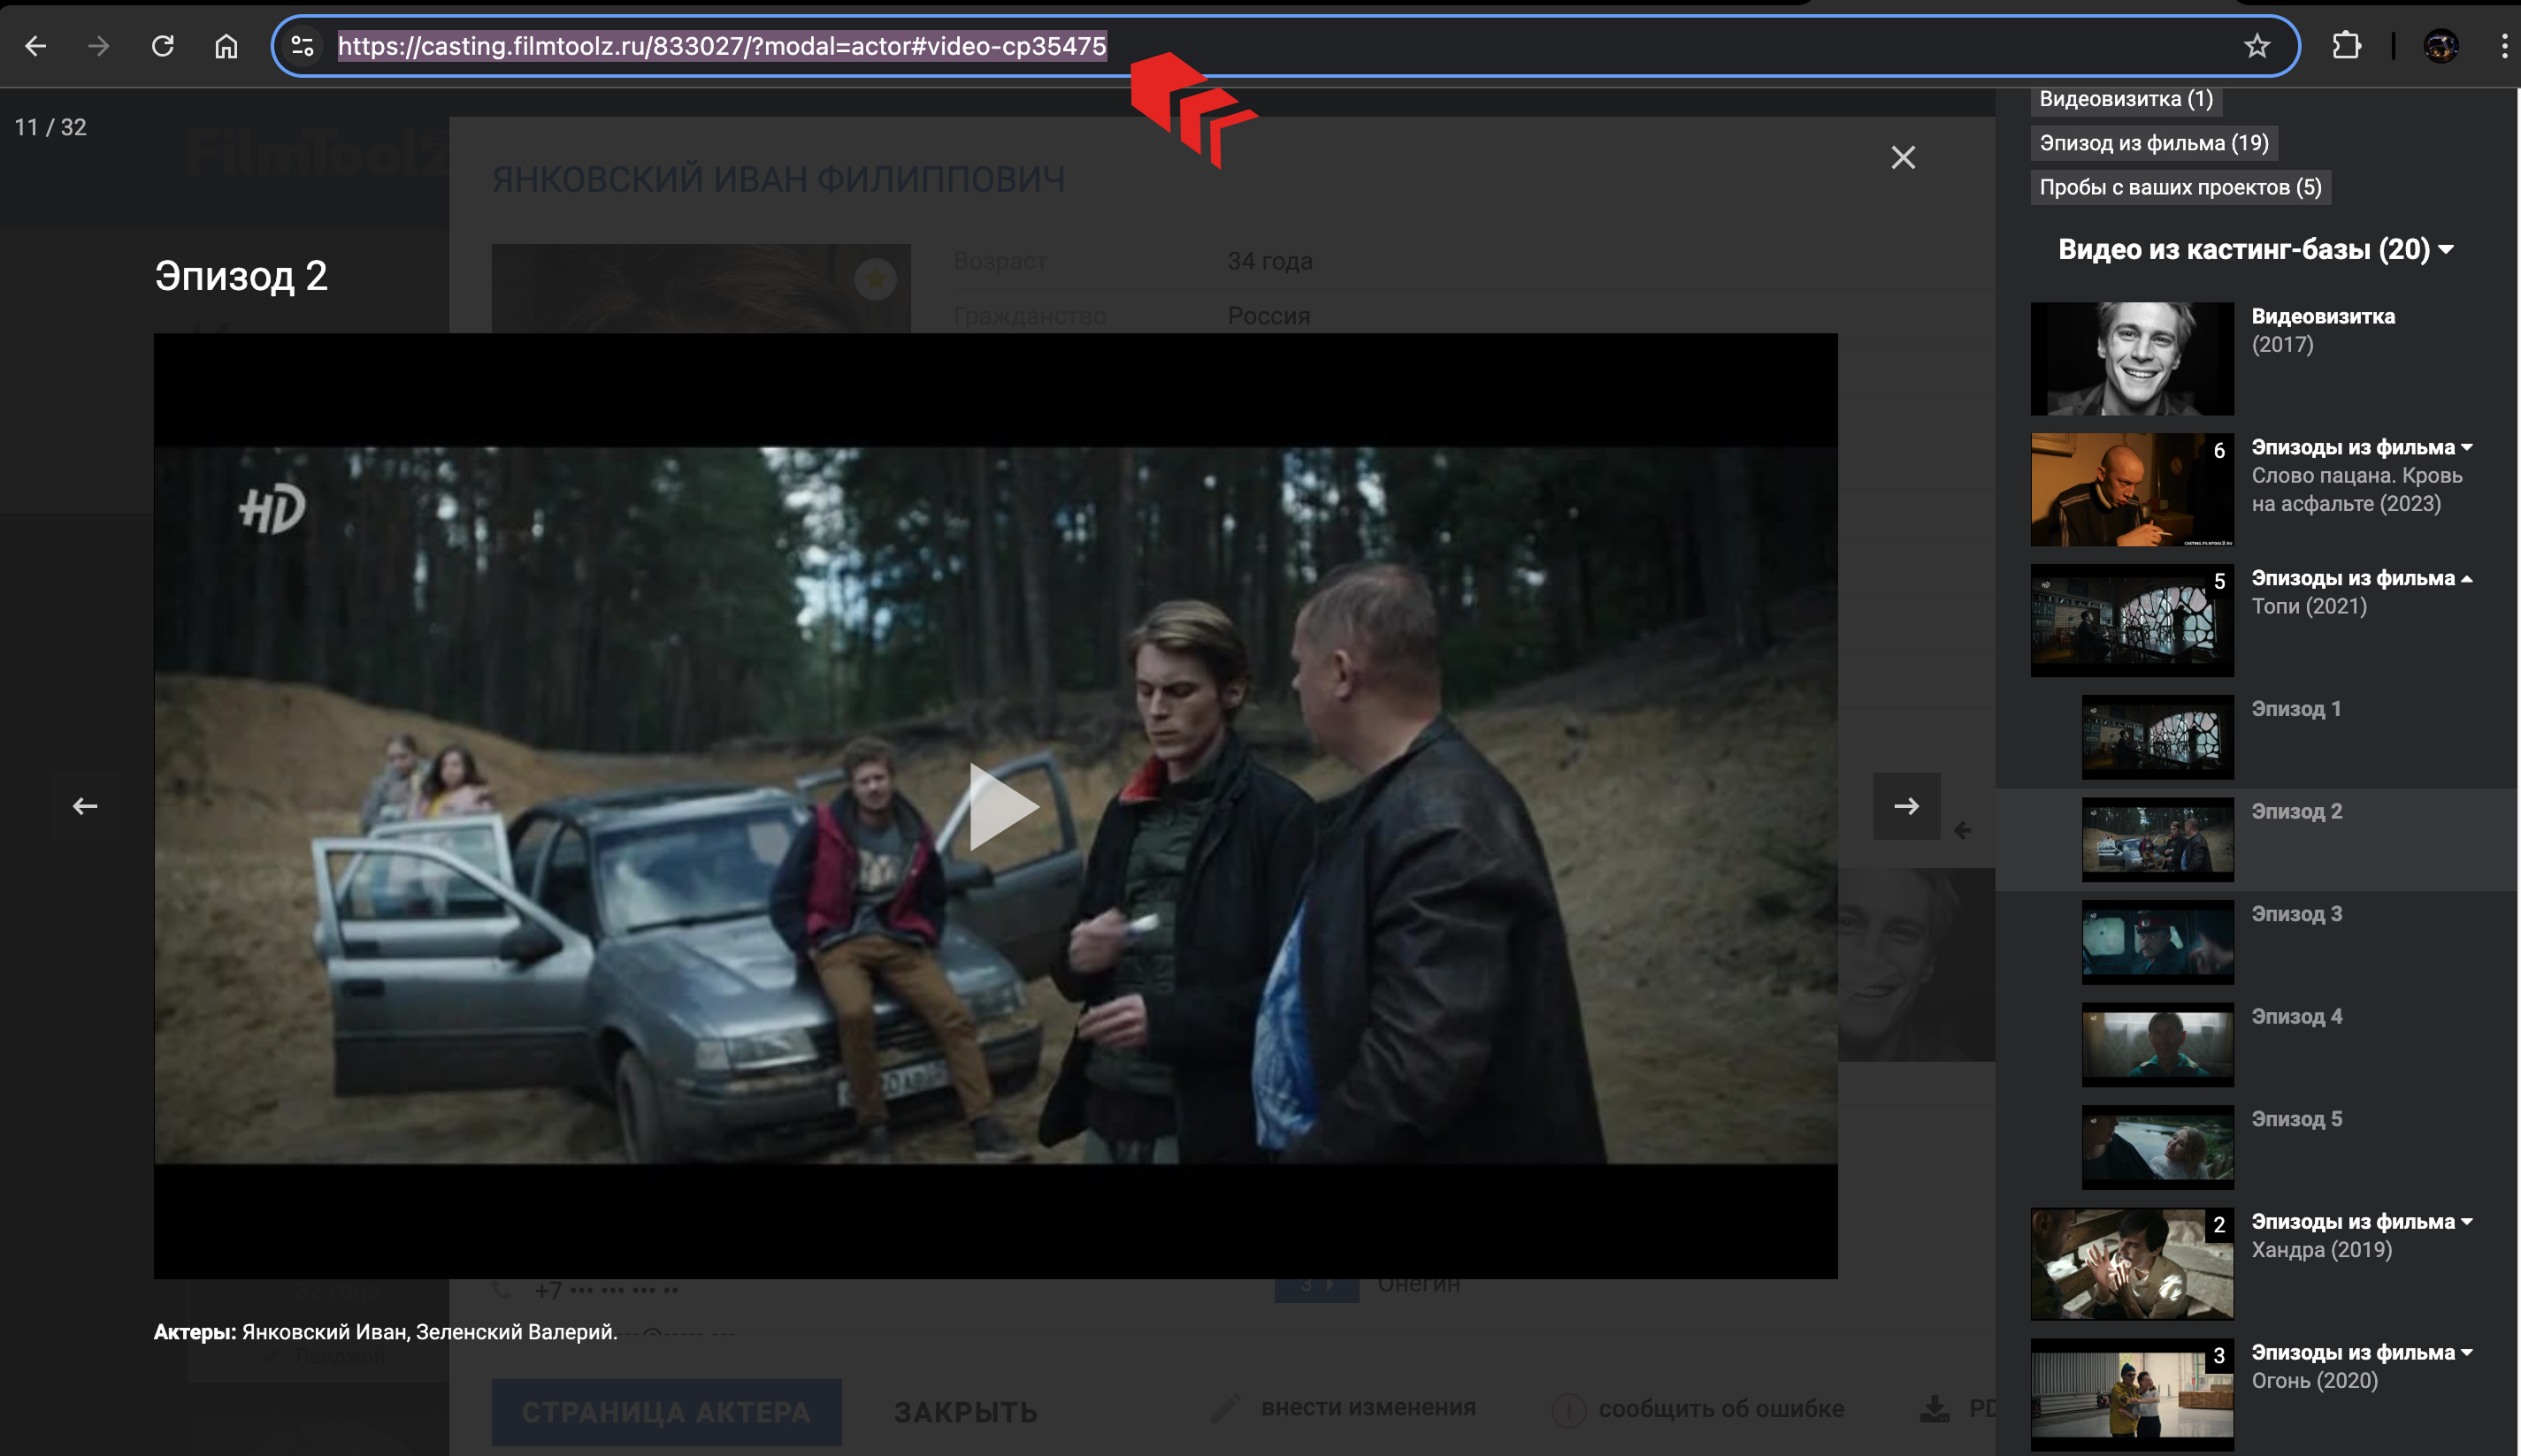
Task: Click the pencil edit icon
Action: [x=1225, y=1409]
